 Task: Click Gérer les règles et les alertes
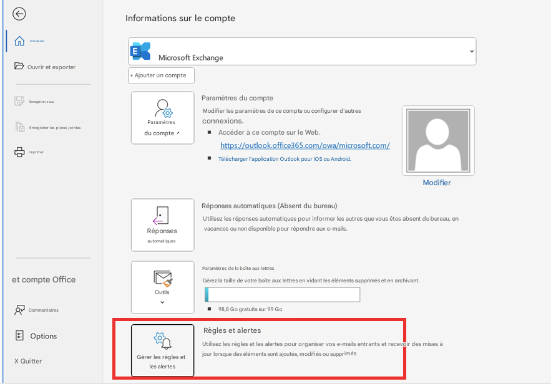[x=162, y=350]
